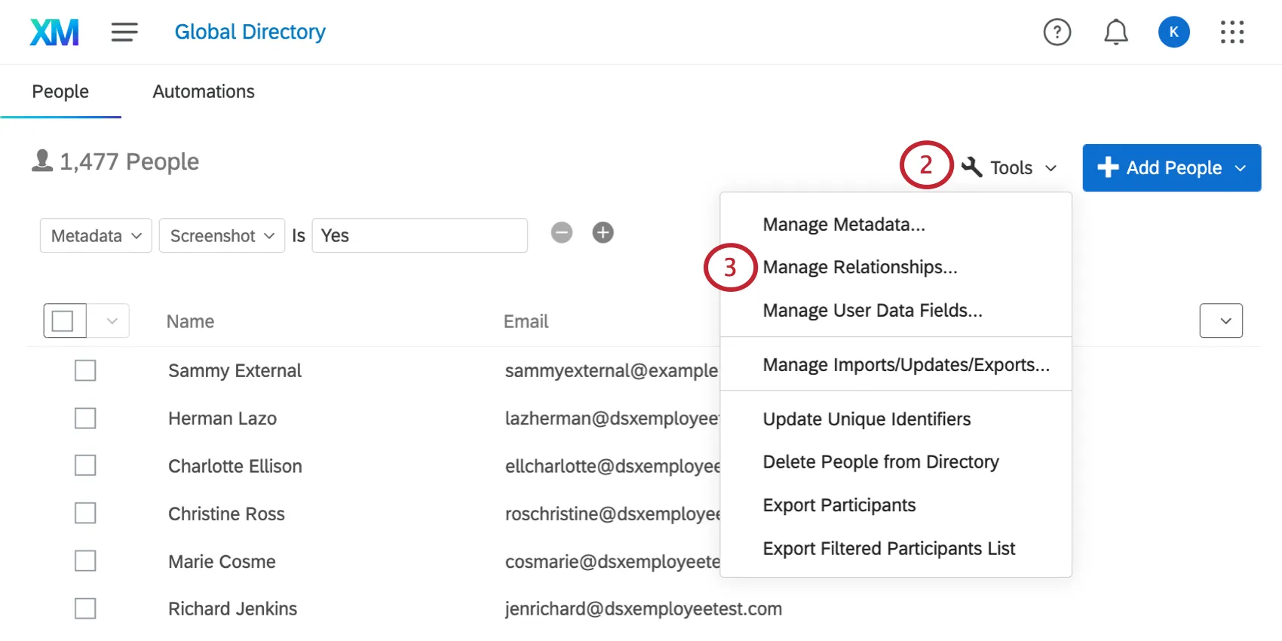
Task: Select Herman Lazo's row checkbox
Action: (85, 419)
